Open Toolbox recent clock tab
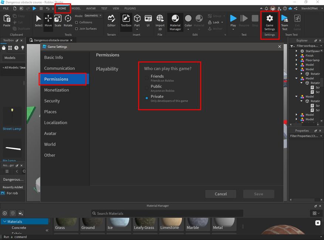Screen dimensions: 324x240 [x=16, y=48]
